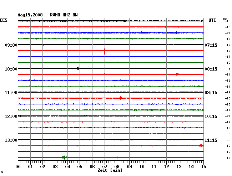Click the DC column header

click(x=225, y=19)
